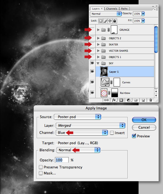
Task: Open Layer Merged dropdown
Action: (x=90, y=126)
